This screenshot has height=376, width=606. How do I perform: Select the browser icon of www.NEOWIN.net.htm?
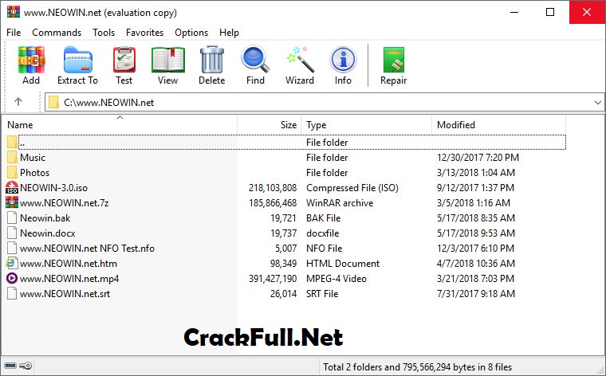pyautogui.click(x=12, y=263)
